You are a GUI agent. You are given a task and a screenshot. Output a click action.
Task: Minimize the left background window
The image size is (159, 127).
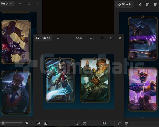click(20, 4)
